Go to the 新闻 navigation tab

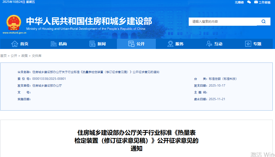click(102, 44)
